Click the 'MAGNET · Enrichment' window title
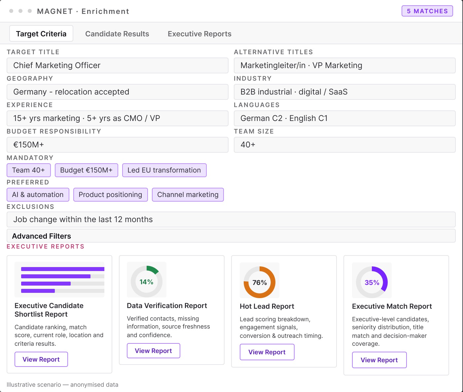Image resolution: width=463 pixels, height=392 pixels. tap(83, 11)
